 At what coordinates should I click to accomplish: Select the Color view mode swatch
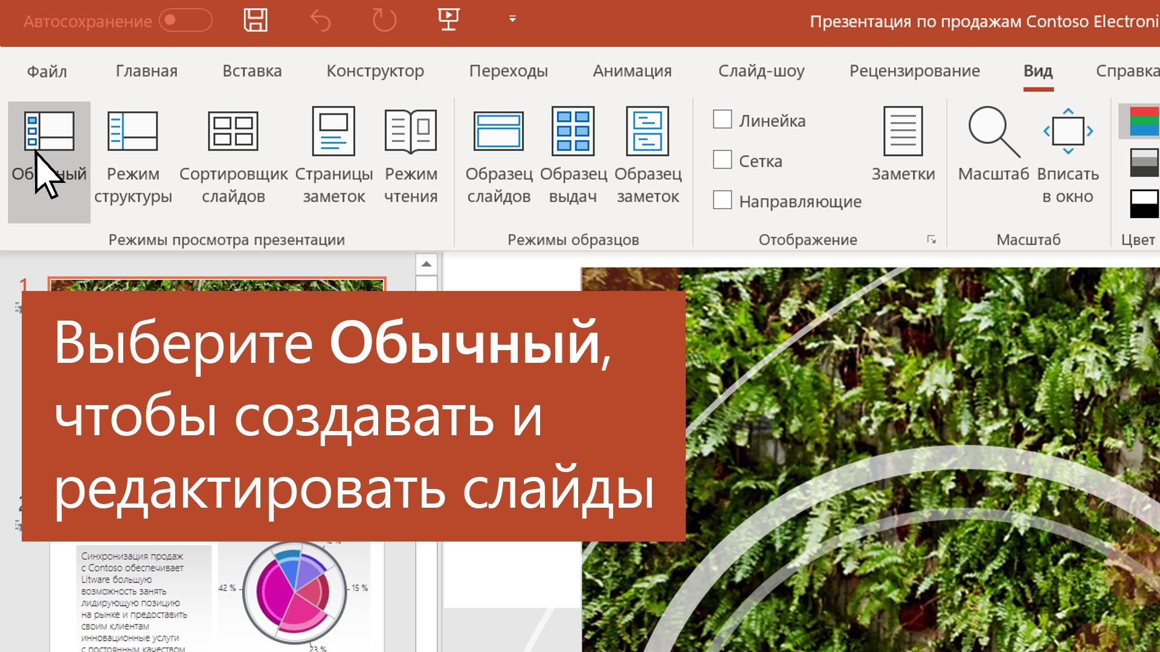[1144, 121]
